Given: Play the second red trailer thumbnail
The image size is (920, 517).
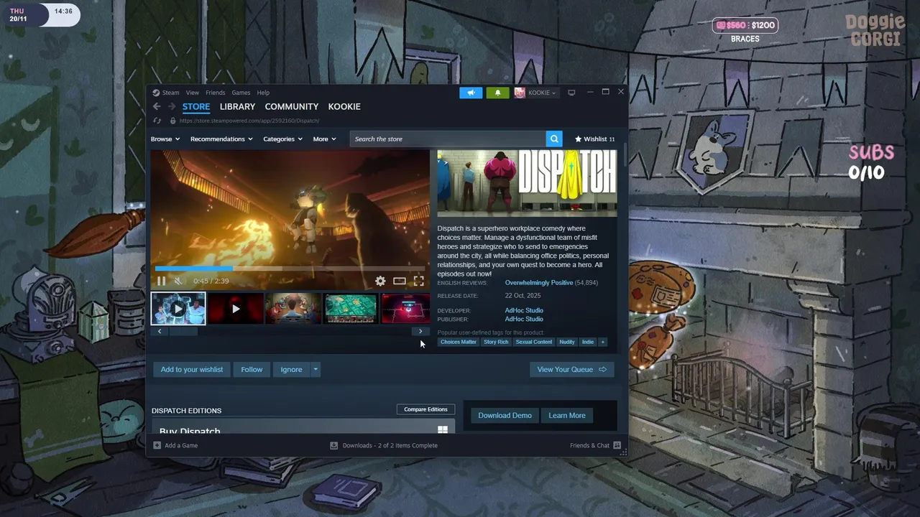Looking at the screenshot, I should point(236,309).
